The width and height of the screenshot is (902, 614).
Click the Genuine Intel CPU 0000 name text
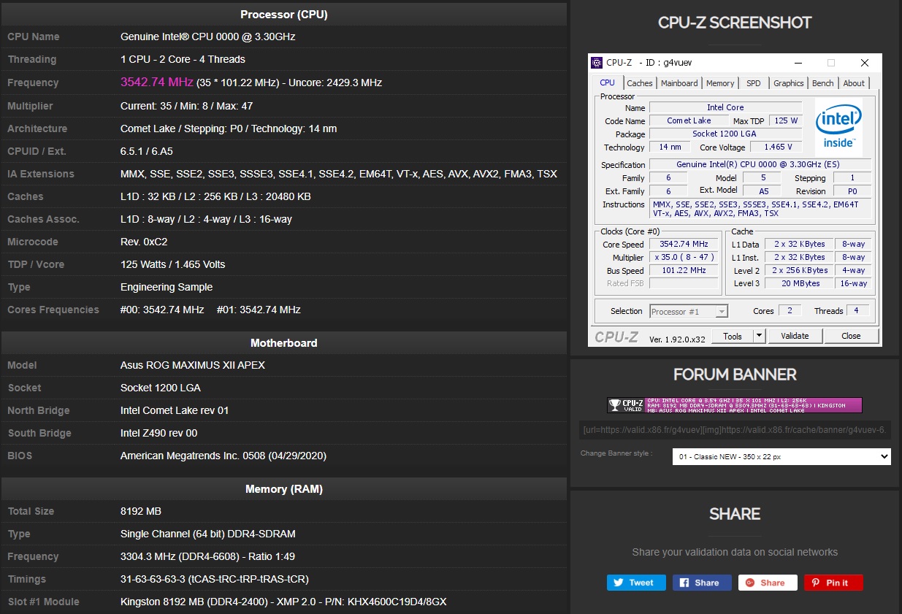point(208,37)
